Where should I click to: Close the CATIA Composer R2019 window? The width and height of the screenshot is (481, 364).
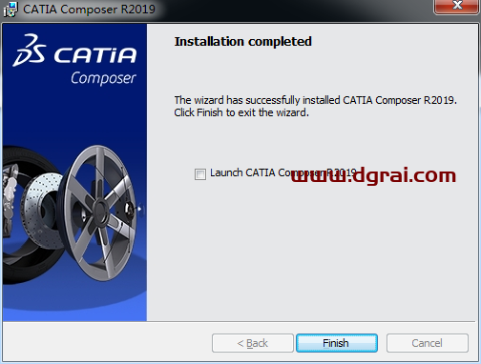click(x=457, y=7)
